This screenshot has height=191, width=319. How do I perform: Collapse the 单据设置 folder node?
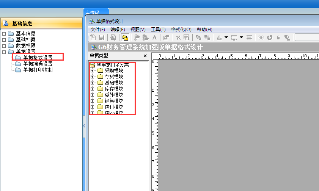4,52
